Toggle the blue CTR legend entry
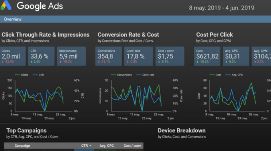 [x=38, y=75]
